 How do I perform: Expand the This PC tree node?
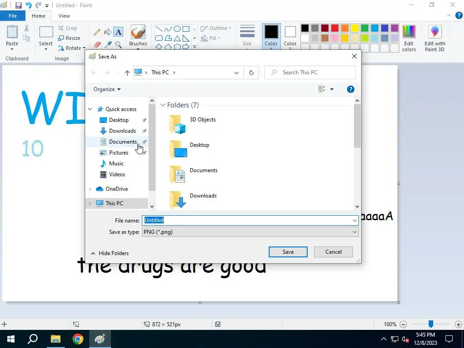click(x=90, y=203)
